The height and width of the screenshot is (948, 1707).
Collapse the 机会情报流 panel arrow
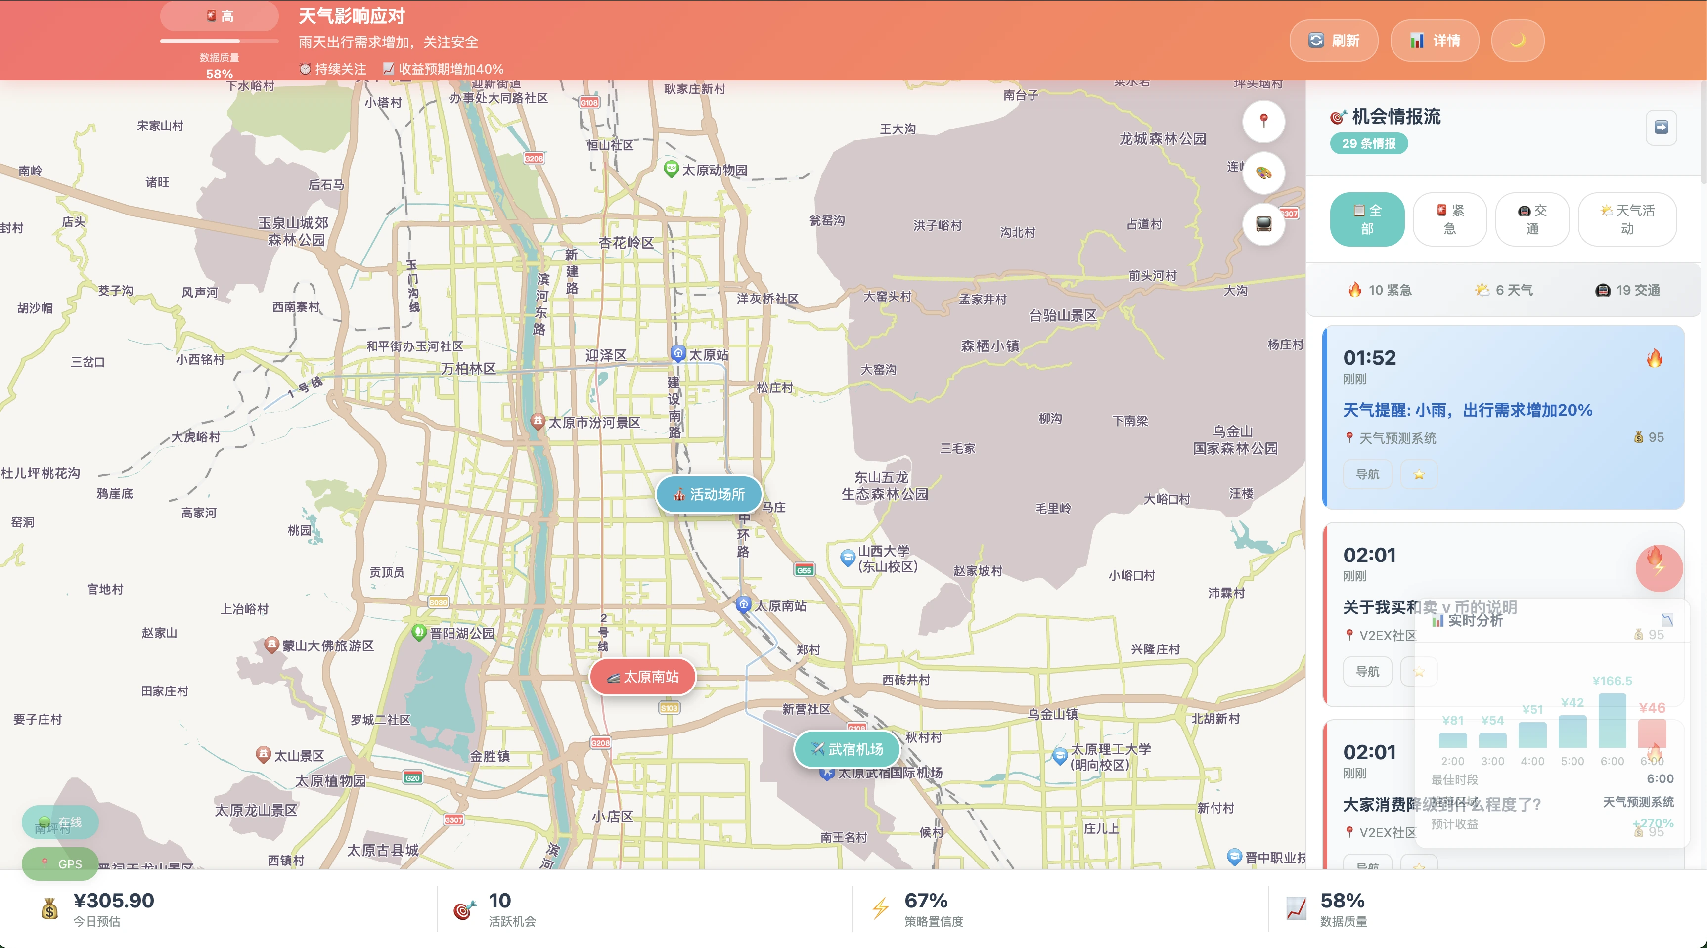[x=1662, y=127]
